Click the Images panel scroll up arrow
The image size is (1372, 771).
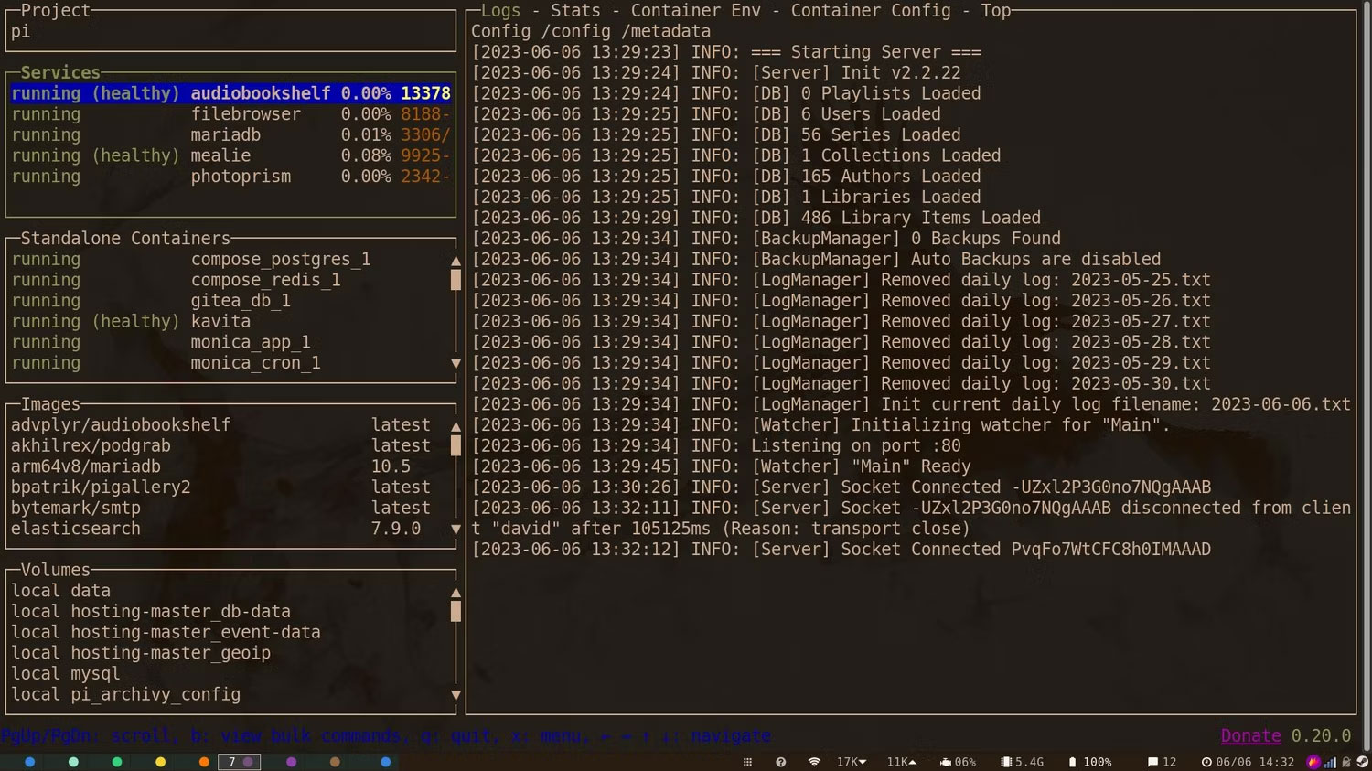[x=456, y=426]
